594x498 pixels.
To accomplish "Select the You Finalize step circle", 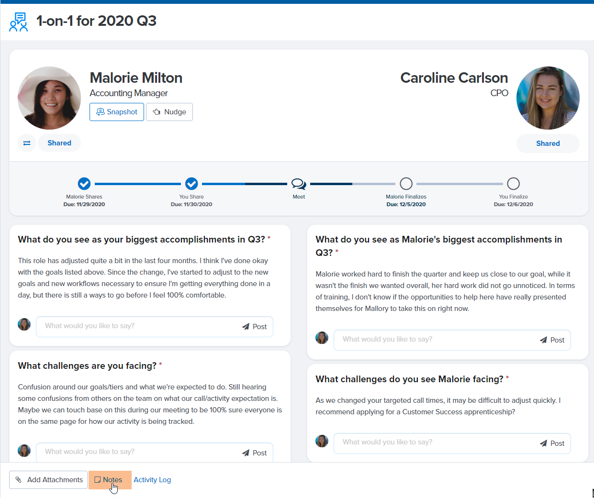I will tap(513, 184).
